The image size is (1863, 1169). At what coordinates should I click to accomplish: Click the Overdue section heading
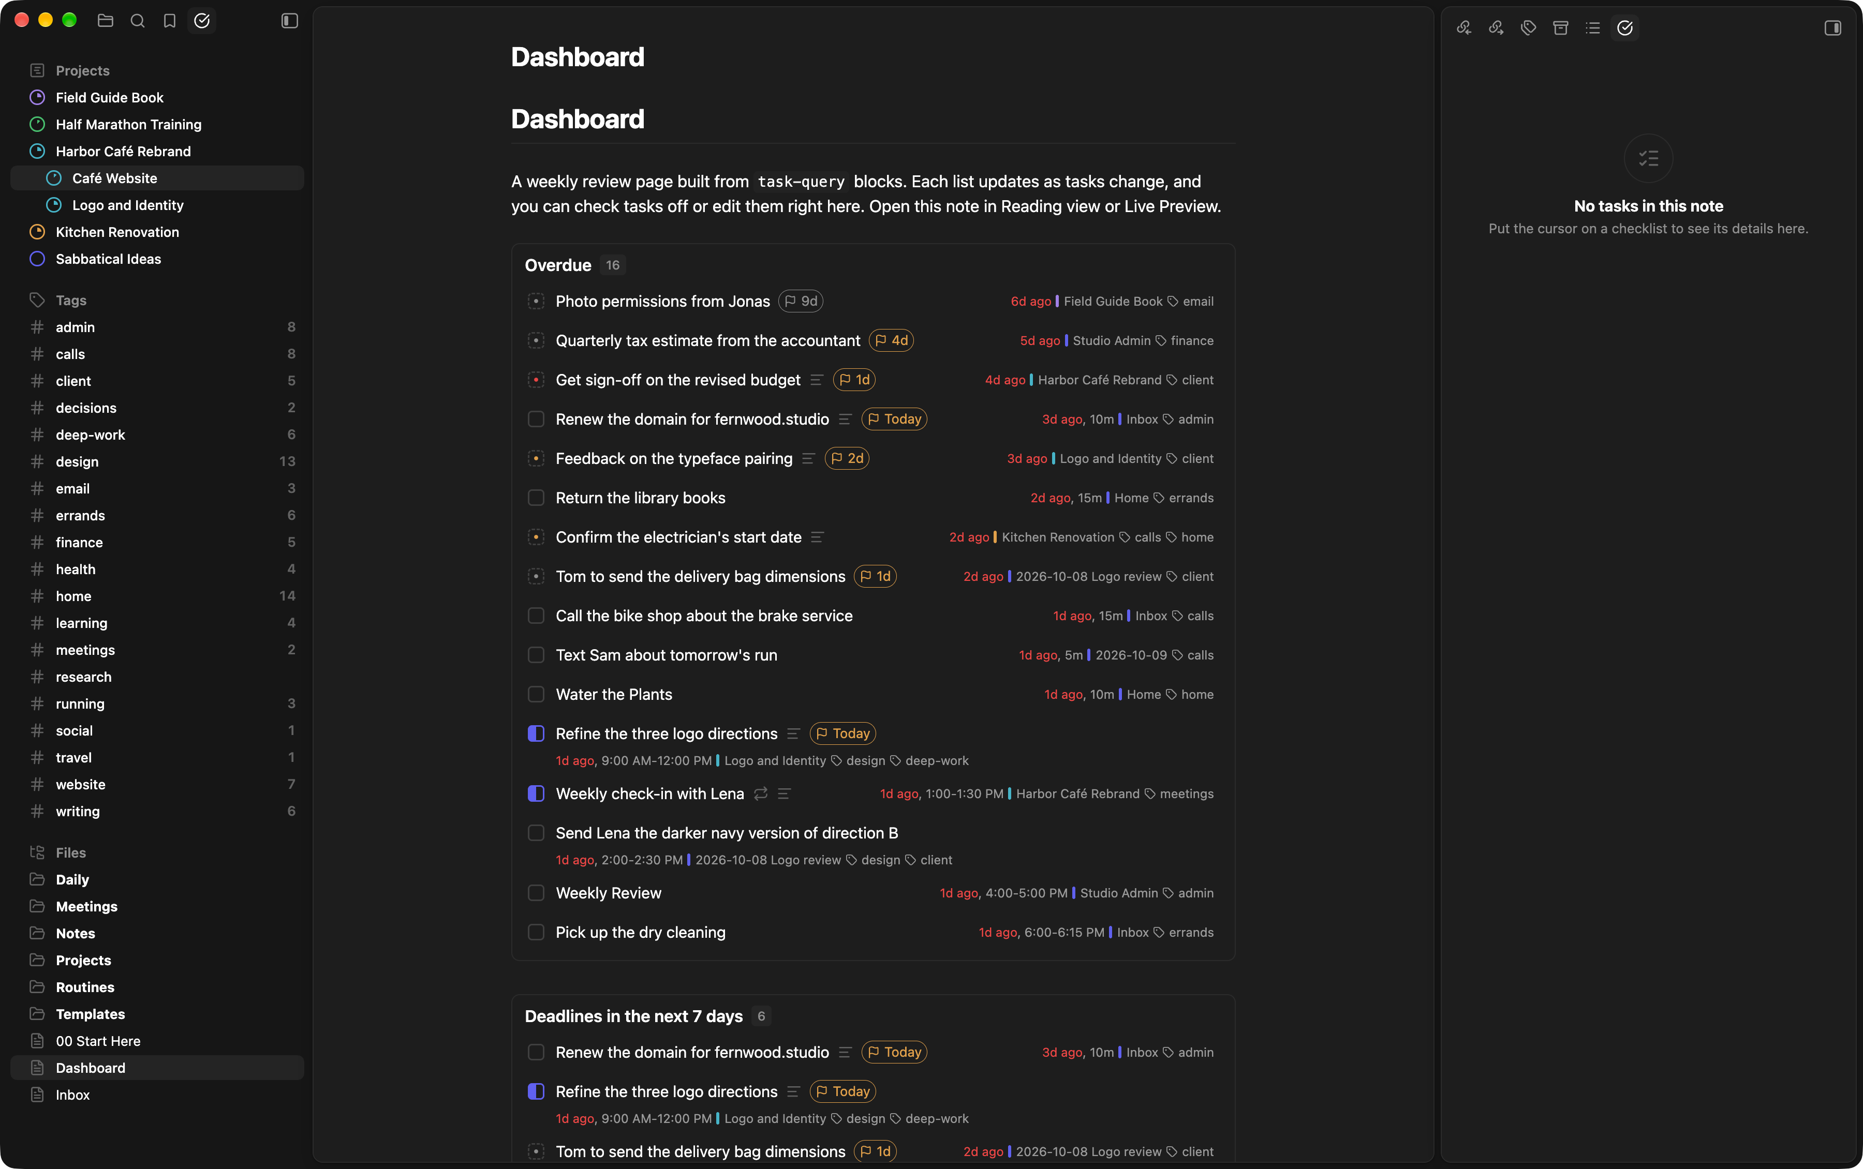(557, 265)
